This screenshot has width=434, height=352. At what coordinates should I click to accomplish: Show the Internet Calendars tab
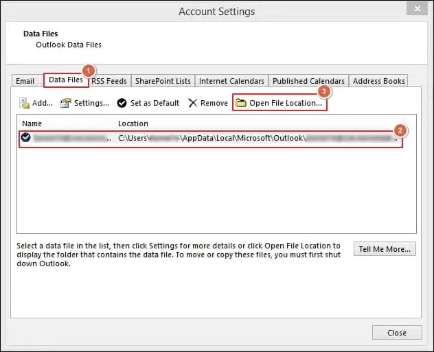231,81
